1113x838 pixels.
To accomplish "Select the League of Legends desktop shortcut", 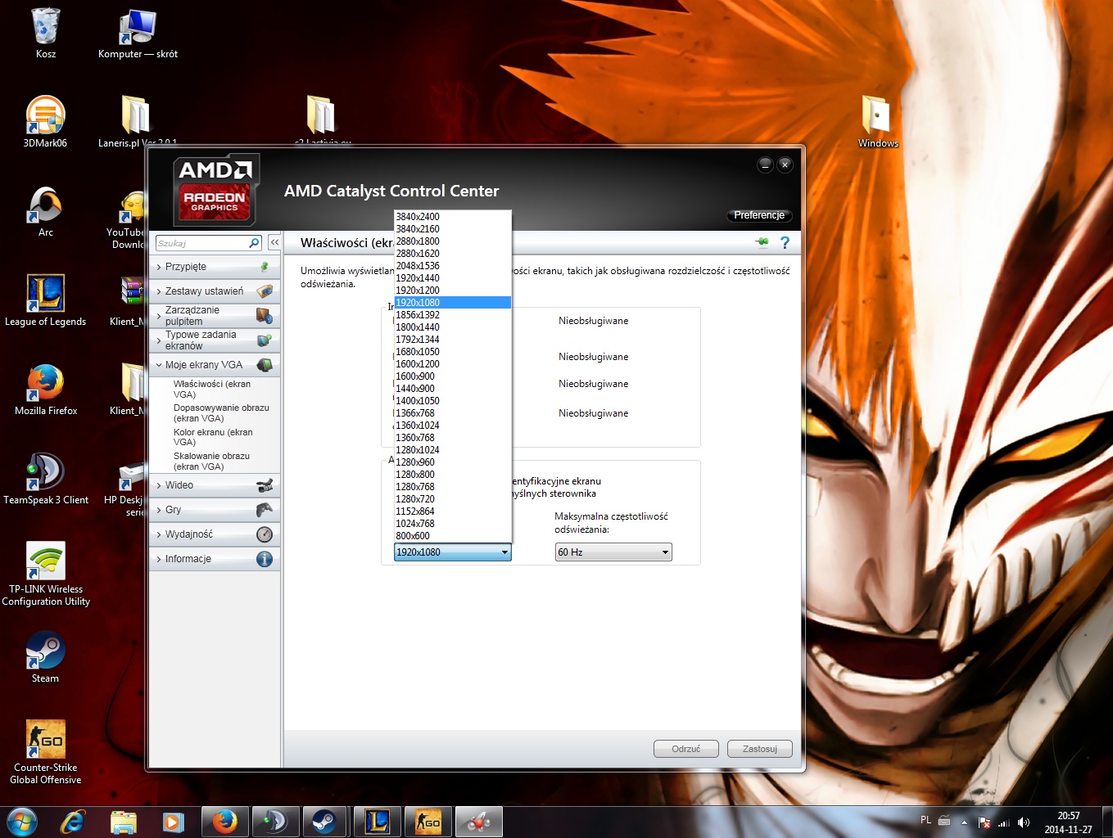I will (45, 300).
